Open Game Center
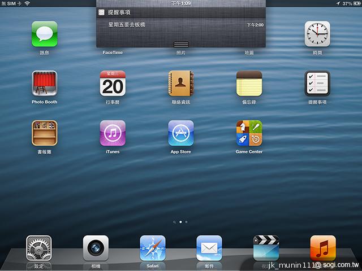The width and height of the screenshot is (362, 271). click(249, 133)
